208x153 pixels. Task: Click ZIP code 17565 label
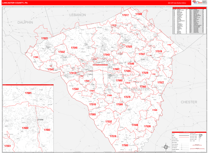pyautogui.click(x=93, y=115)
